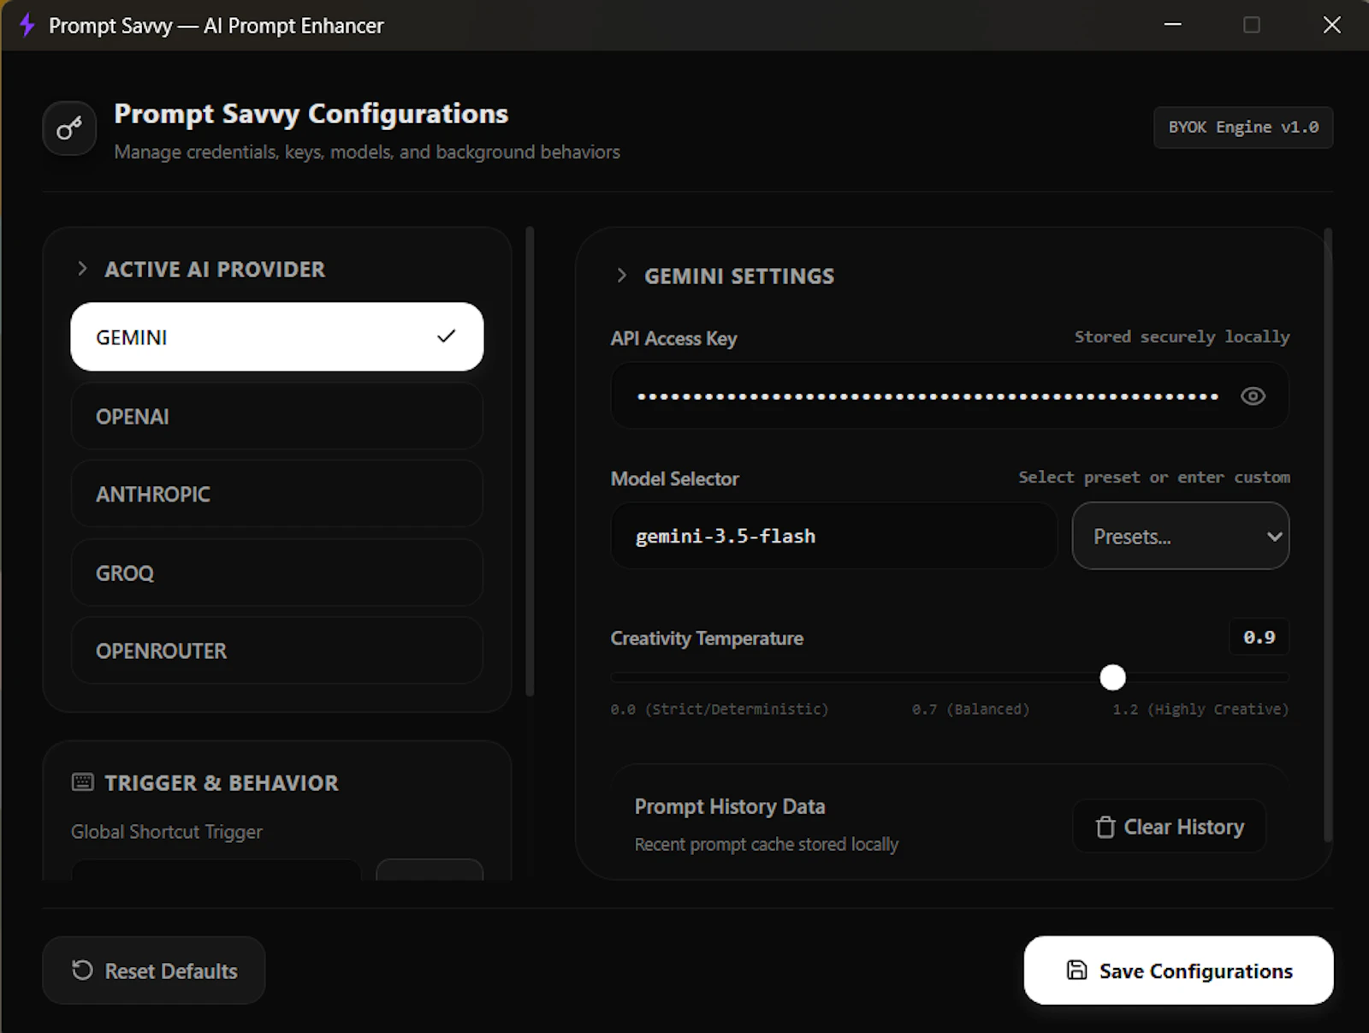
Task: Click Clear History button
Action: (x=1169, y=827)
